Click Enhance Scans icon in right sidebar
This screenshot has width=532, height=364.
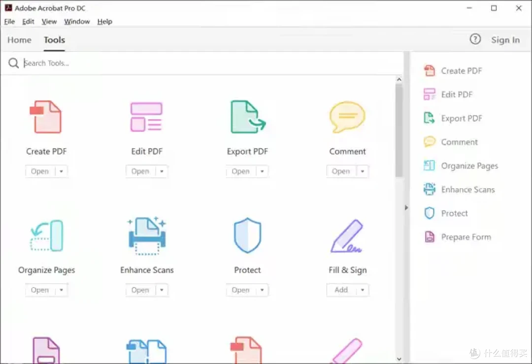click(x=430, y=189)
